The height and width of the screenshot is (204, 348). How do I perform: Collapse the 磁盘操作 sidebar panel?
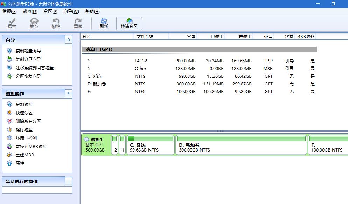pos(69,93)
